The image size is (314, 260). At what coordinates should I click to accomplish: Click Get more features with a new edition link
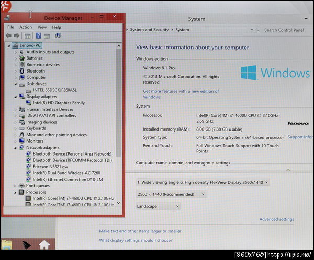tap(181, 94)
